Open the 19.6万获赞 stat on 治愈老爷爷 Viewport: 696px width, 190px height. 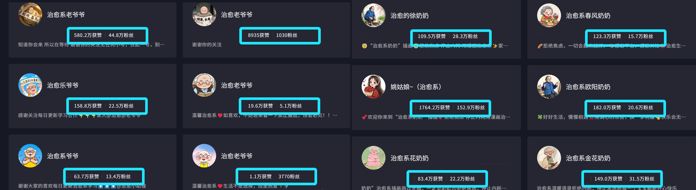[260, 106]
